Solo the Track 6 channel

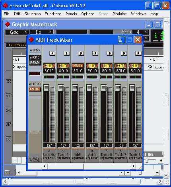click(x=106, y=70)
